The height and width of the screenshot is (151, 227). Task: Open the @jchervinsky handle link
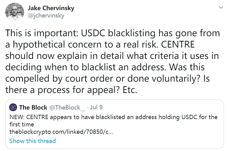point(46,15)
